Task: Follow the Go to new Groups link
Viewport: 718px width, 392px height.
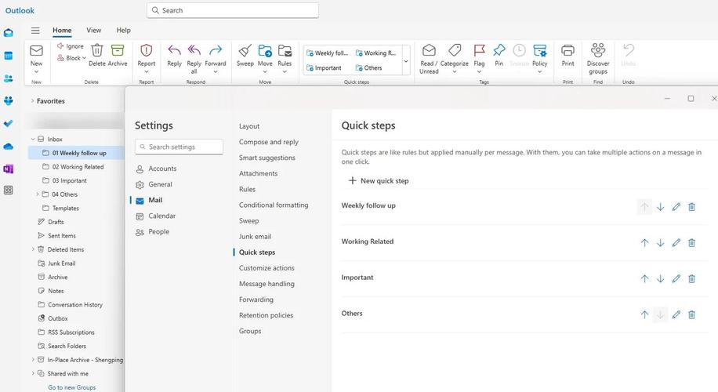Action: pos(71,387)
